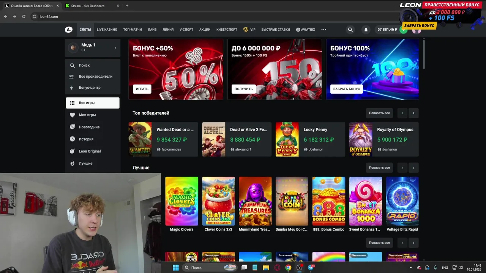The width and height of the screenshot is (486, 273).
Task: Open БЫСТРЫЕ СТАВКИ section
Action: tap(276, 30)
